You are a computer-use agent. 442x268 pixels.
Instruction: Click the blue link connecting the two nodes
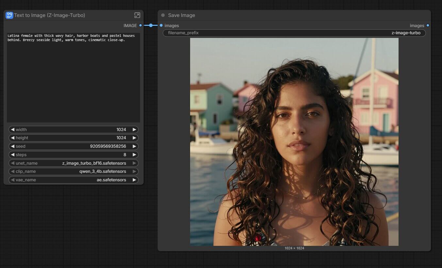151,25
